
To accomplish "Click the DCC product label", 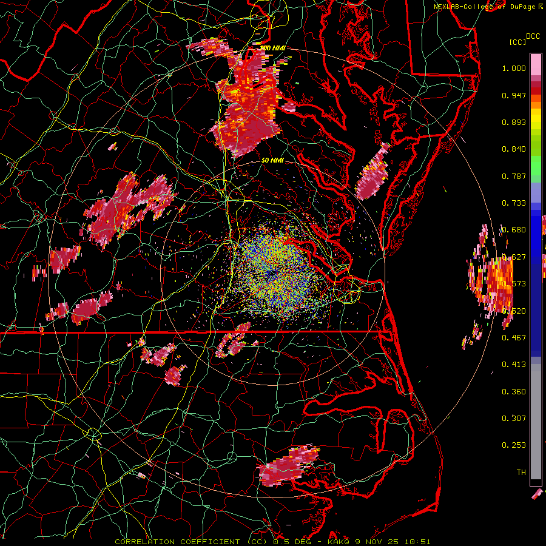I will click(x=533, y=36).
